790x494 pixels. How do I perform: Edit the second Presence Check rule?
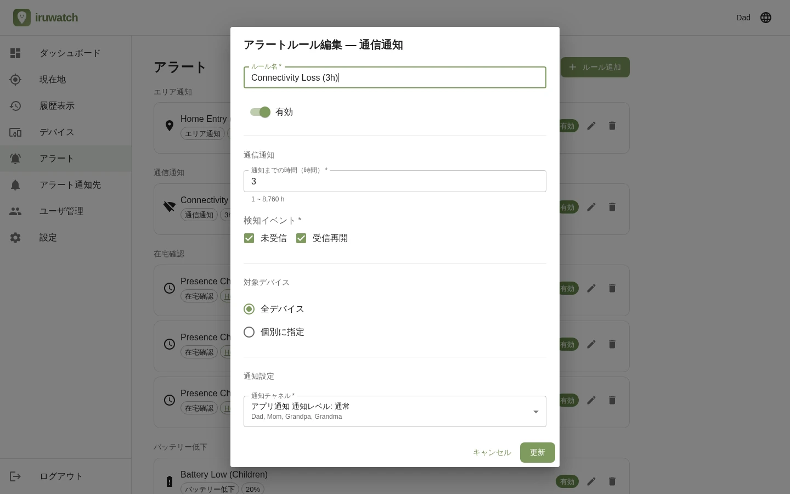[x=591, y=344]
